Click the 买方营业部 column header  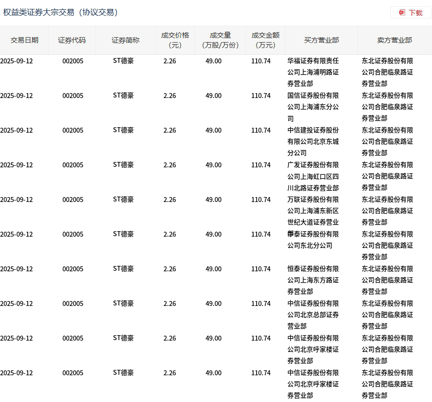322,40
